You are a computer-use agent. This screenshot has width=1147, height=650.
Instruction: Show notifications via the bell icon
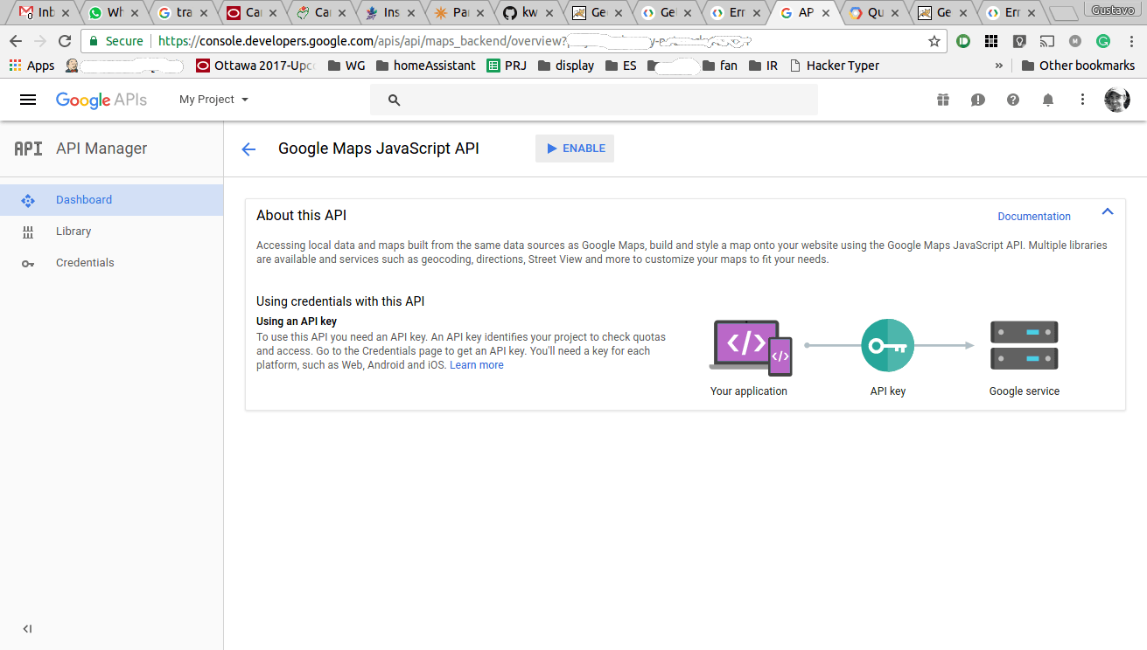pyautogui.click(x=1048, y=100)
